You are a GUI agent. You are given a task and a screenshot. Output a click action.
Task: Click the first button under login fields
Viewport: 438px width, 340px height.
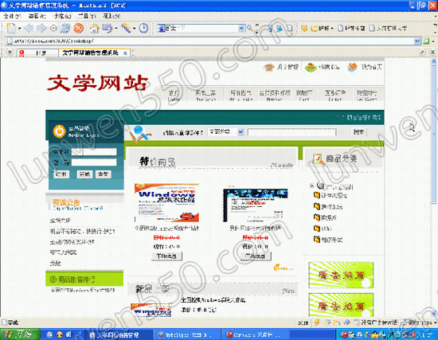61,174
